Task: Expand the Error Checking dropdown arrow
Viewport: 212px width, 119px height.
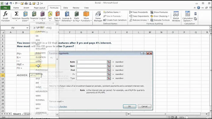Action: pos(169,16)
